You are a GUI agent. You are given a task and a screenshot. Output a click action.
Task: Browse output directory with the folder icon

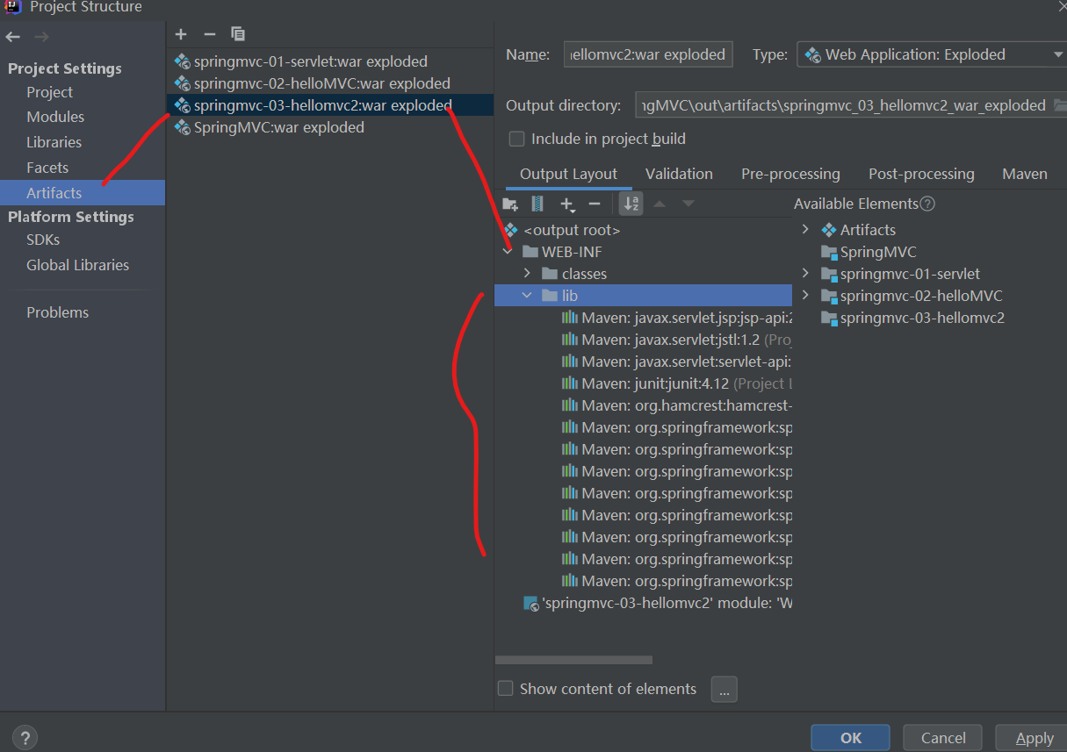pos(1060,105)
